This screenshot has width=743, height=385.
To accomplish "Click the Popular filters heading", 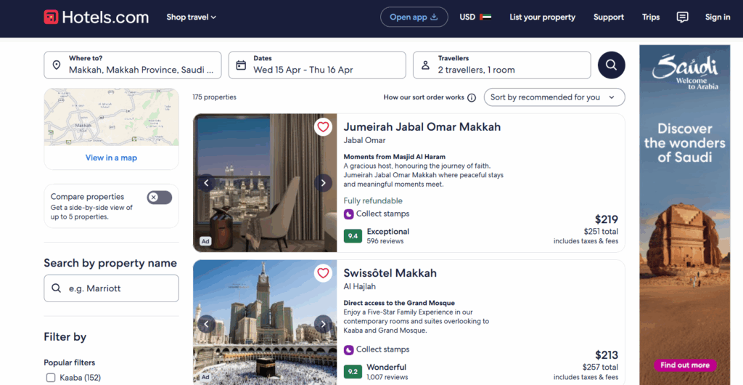I will [x=70, y=362].
